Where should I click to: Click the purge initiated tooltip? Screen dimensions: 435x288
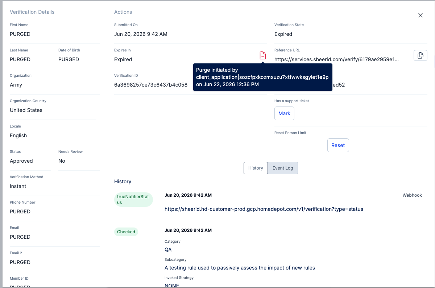262,77
